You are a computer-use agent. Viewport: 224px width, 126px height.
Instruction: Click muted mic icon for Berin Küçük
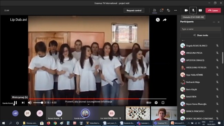coord(217,89)
